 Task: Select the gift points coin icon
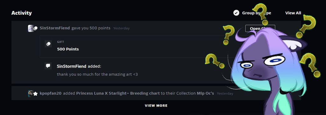[48, 44]
